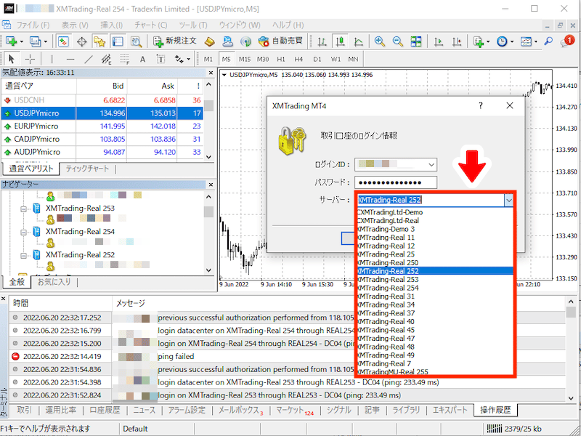The image size is (581, 436).
Task: Switch timeframe to D1
Action: tap(317, 60)
